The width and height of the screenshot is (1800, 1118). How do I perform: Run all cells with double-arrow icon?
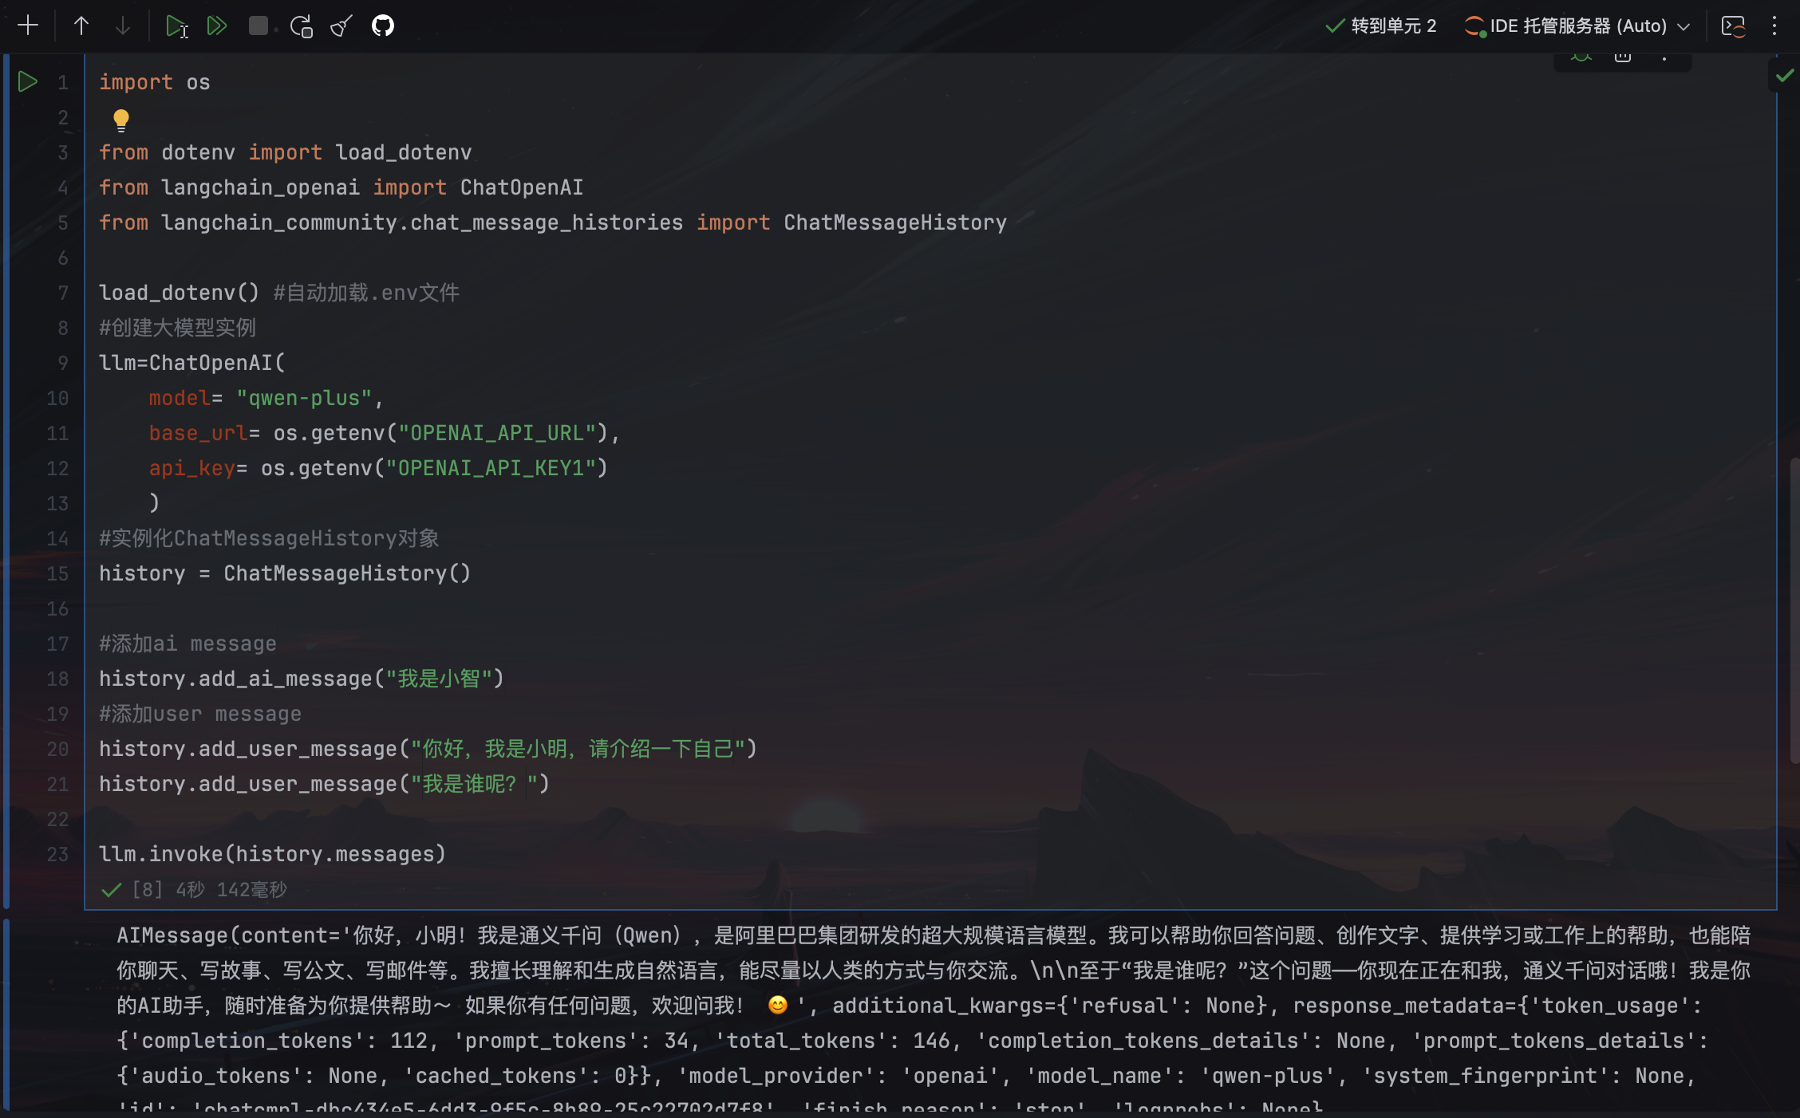pos(216,26)
